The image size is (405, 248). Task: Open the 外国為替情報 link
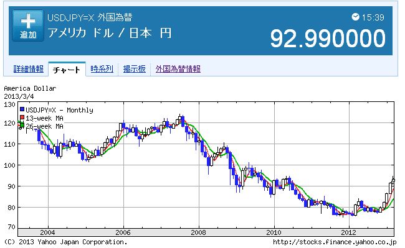click(178, 69)
